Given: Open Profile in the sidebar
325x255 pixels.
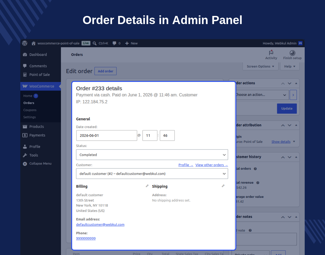Looking at the screenshot, I should click(35, 147).
